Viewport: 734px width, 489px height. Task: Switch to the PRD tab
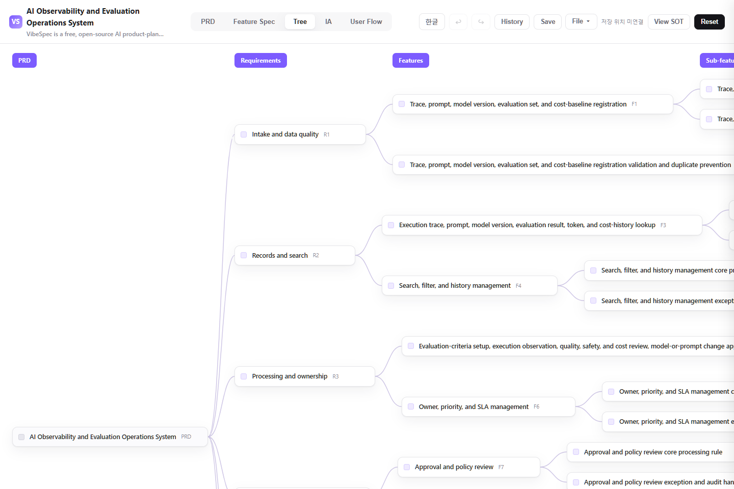point(208,22)
